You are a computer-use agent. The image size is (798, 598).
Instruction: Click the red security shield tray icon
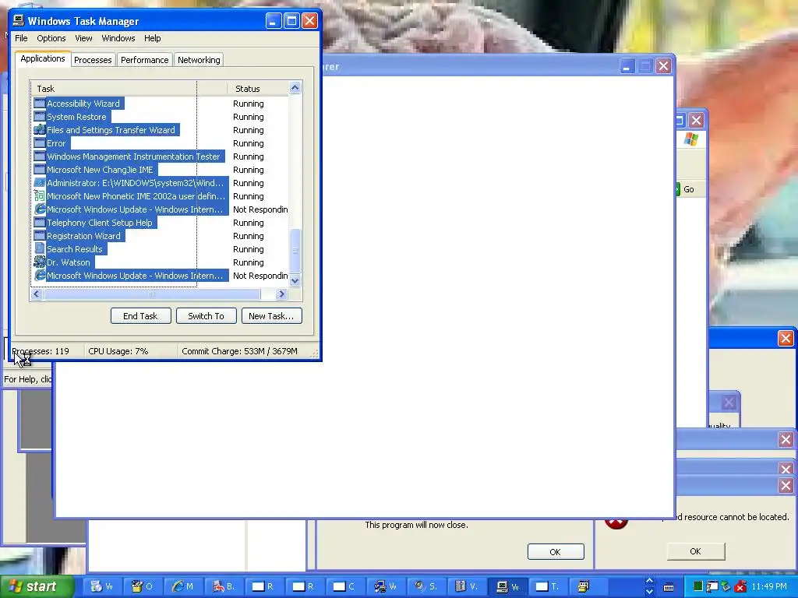coord(740,586)
